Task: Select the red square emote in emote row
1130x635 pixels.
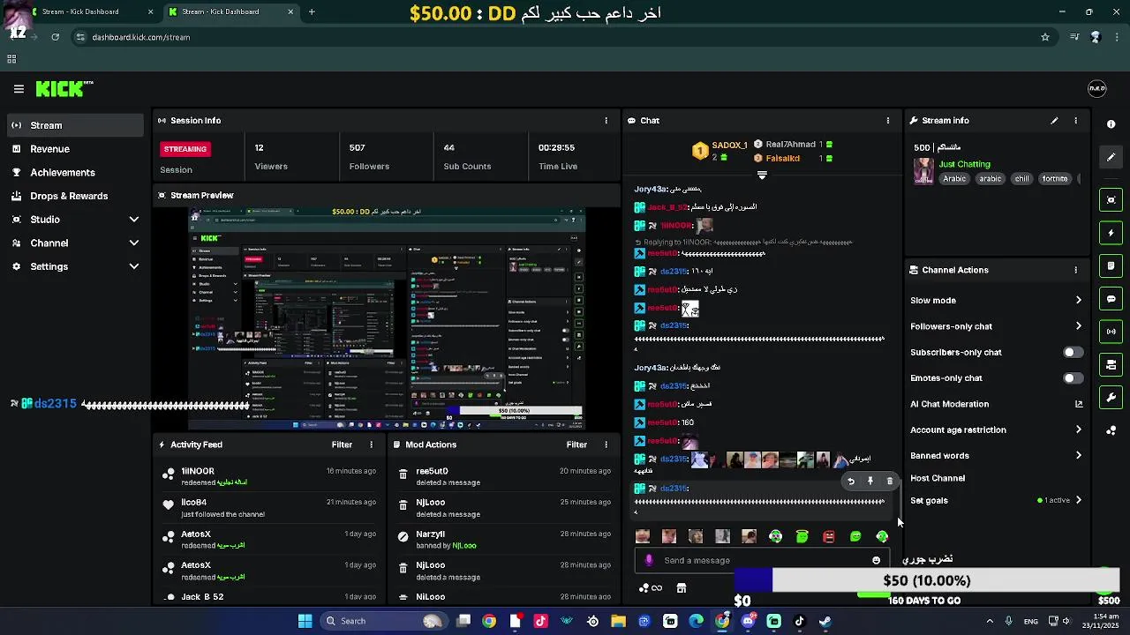Action: click(829, 536)
